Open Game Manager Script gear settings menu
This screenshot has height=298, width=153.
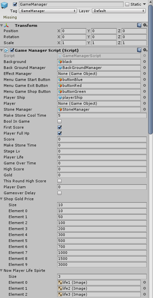[145, 50]
